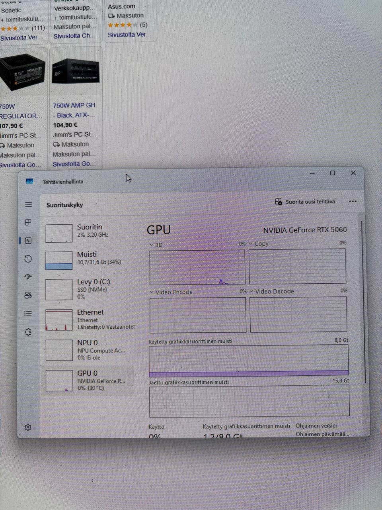Click the Muisti mini graph thumbnail
Screen dimensions: 382x510
click(59, 261)
